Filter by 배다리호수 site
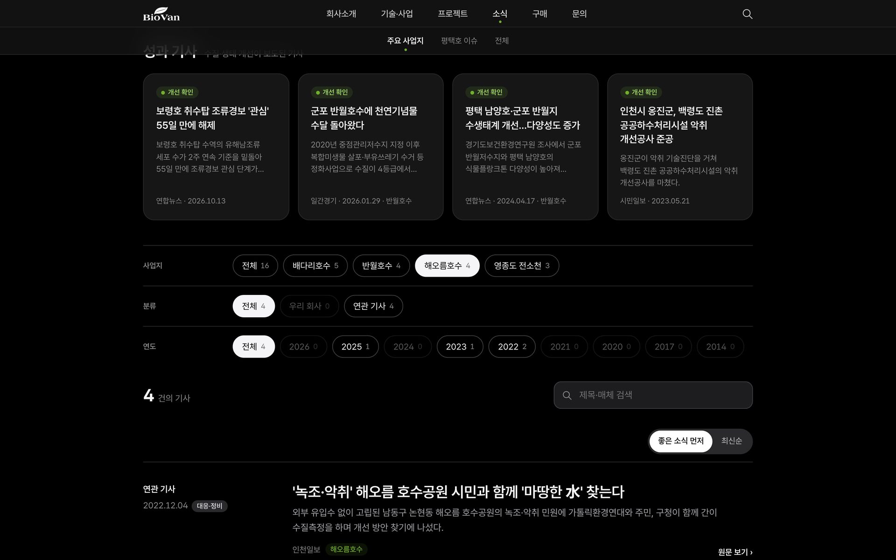Viewport: 896px width, 560px height. [315, 266]
